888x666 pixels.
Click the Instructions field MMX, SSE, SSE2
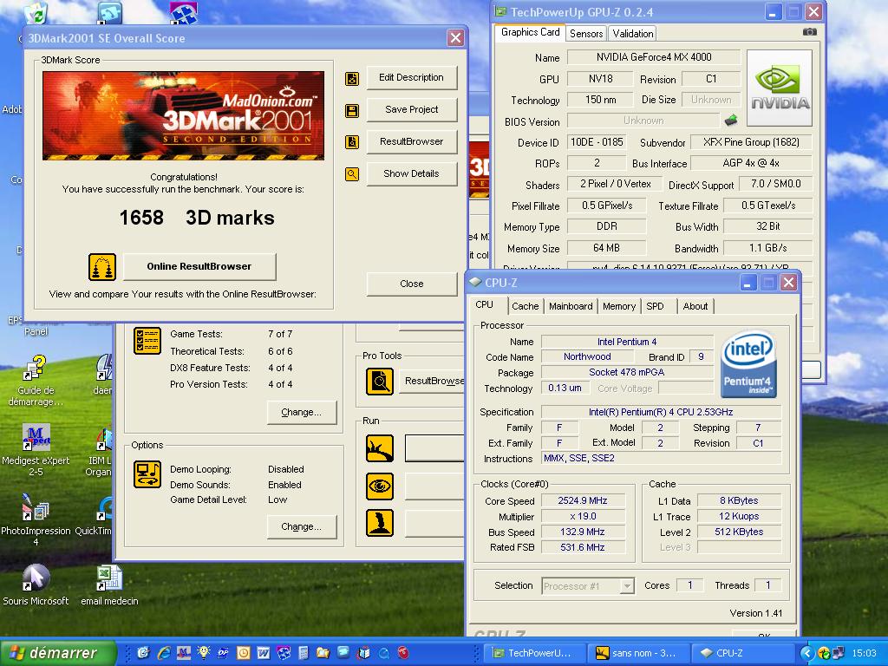(x=660, y=458)
